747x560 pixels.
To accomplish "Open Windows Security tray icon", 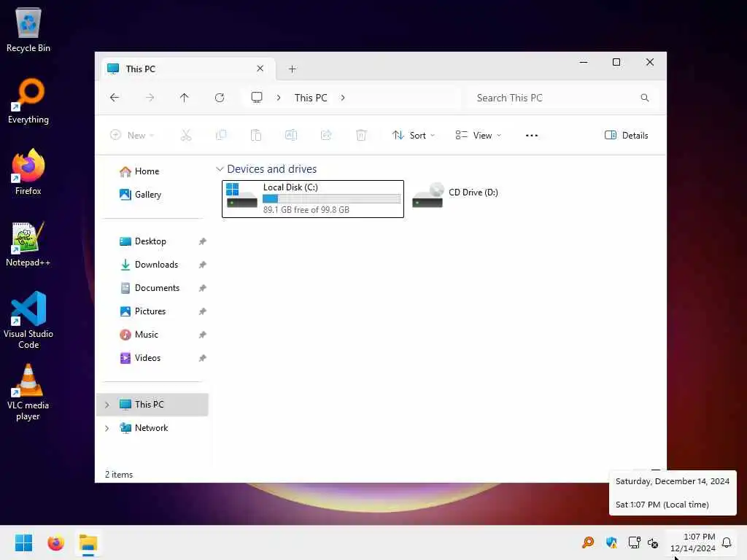I will 611,542.
